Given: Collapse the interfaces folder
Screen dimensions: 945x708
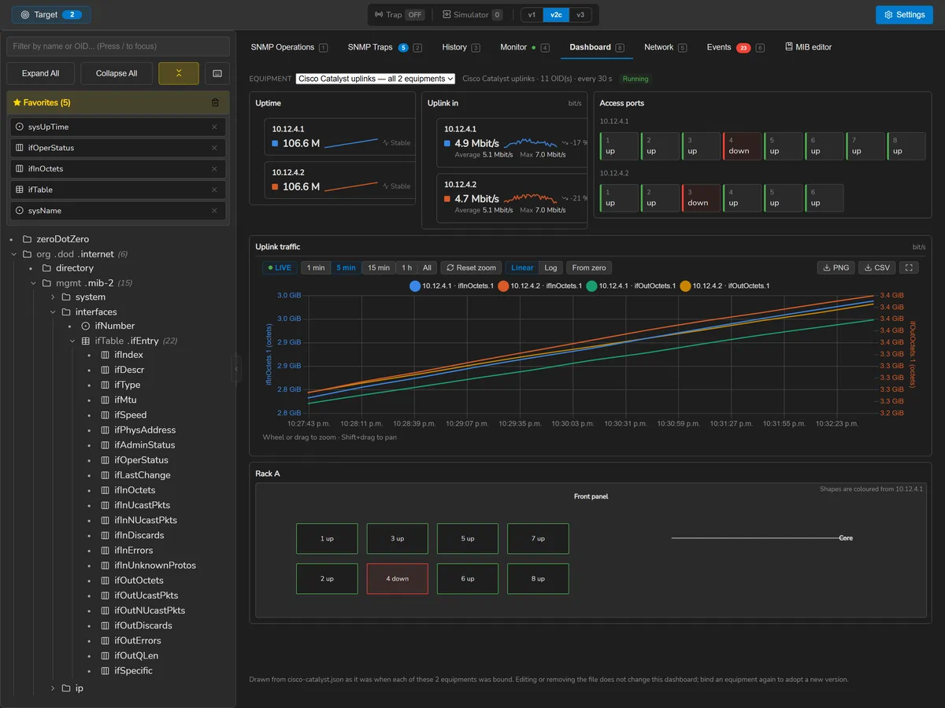Looking at the screenshot, I should tap(54, 312).
